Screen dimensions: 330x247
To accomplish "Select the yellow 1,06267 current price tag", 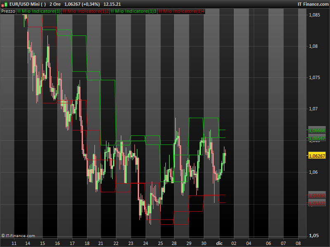I will (x=317, y=156).
